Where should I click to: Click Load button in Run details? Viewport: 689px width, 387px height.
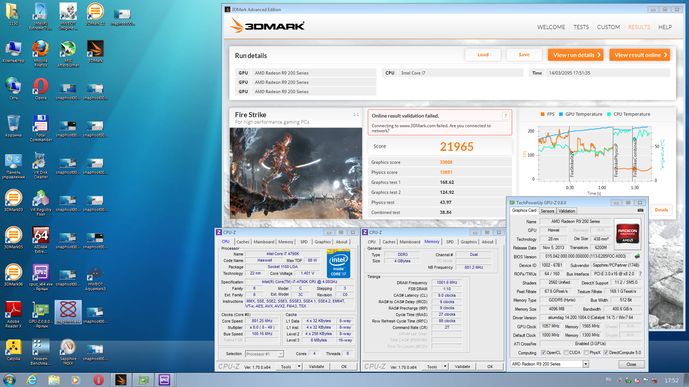click(x=483, y=55)
